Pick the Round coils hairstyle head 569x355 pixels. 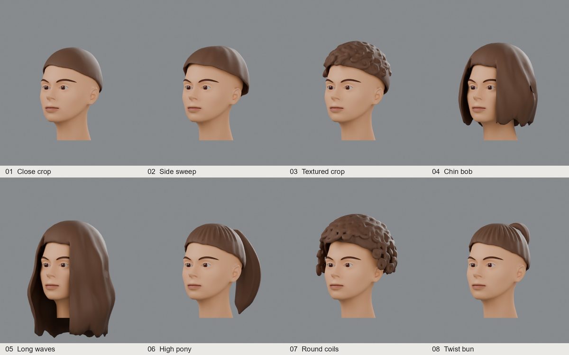[x=357, y=266]
